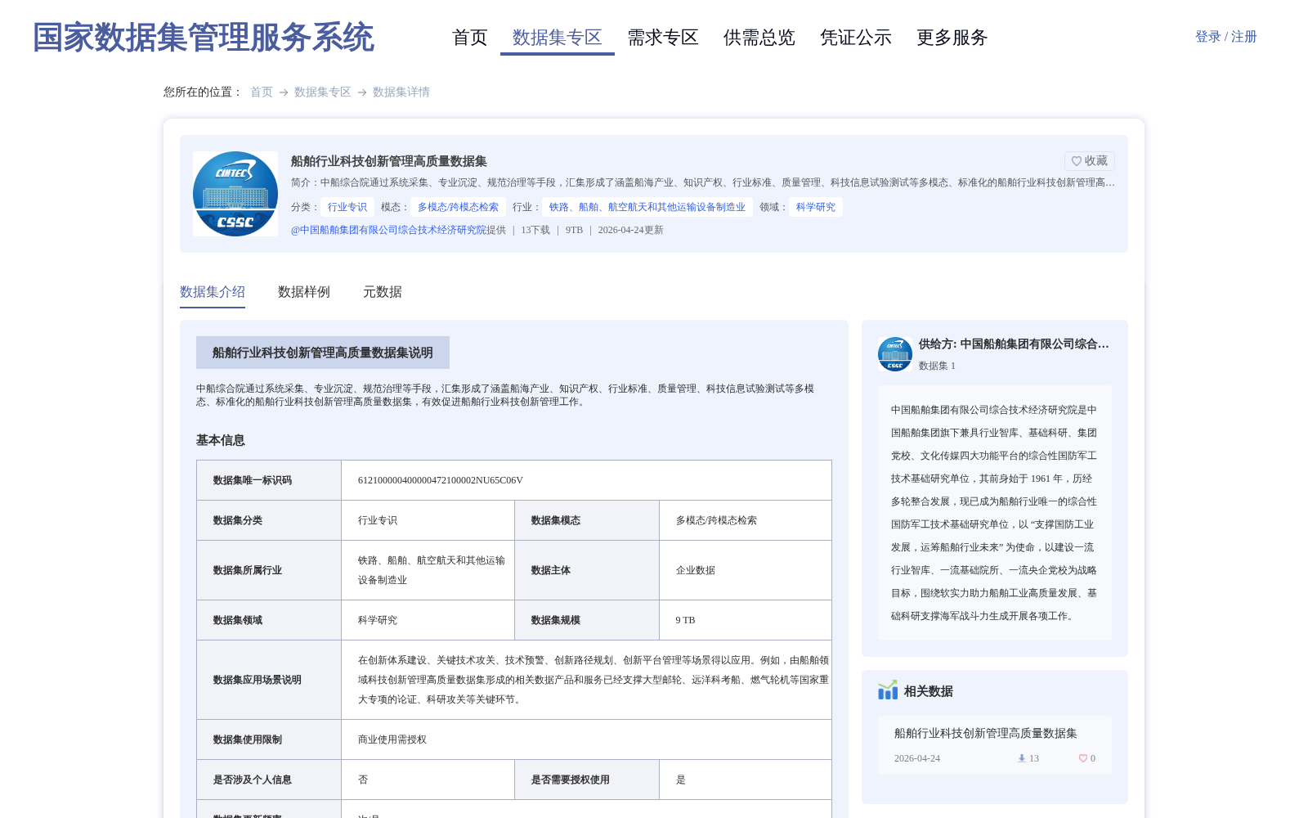This screenshot has height=818, width=1308.
Task: Click 行业专识 value in table
Action: click(378, 520)
